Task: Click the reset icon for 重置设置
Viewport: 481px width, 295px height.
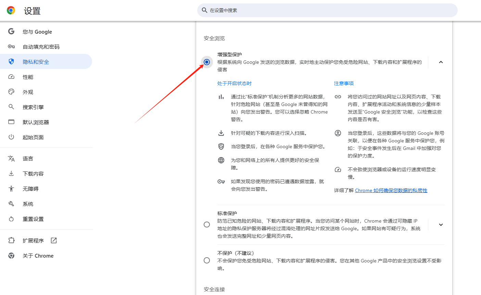Action: [11, 219]
